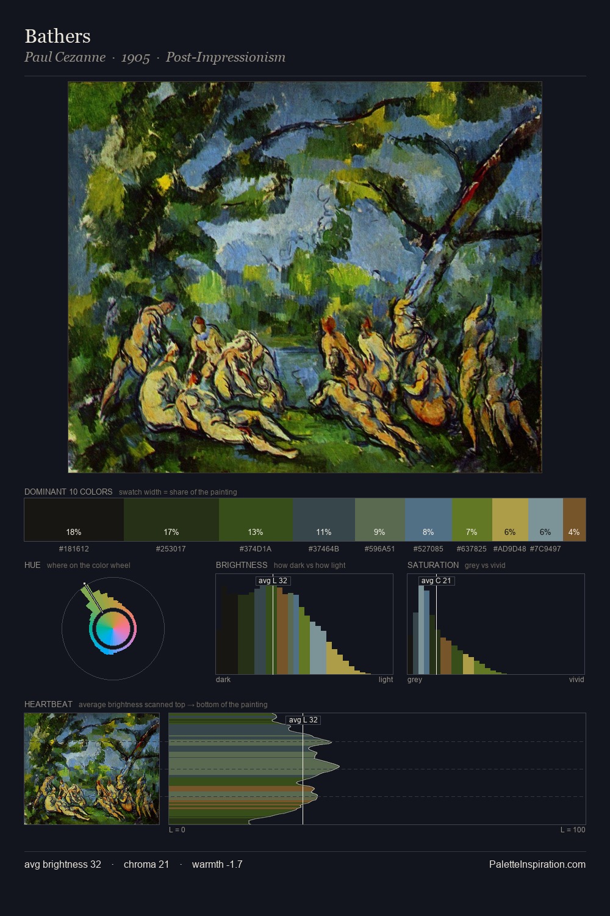
Task: Click the hex code #181612
Action: click(x=74, y=549)
